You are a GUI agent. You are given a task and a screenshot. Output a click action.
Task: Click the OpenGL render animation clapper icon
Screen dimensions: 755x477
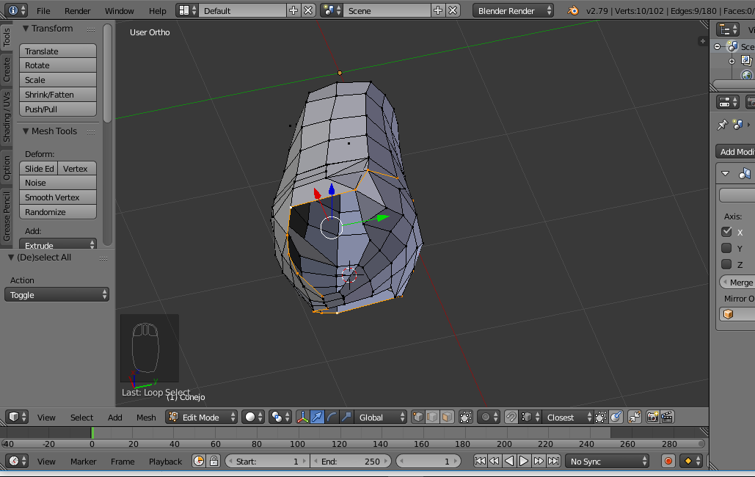point(667,417)
